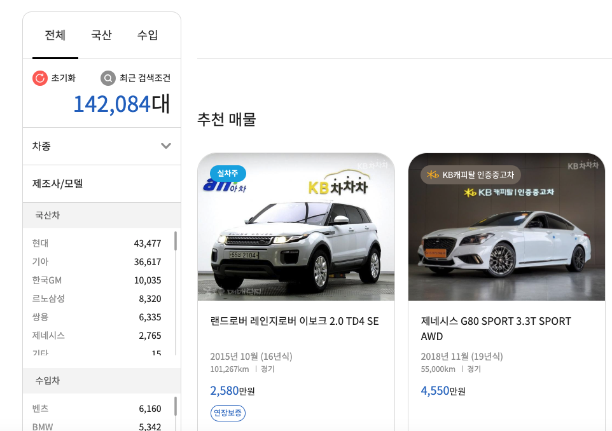The width and height of the screenshot is (612, 431).
Task: Click the 연장보증 tag
Action: click(x=228, y=413)
